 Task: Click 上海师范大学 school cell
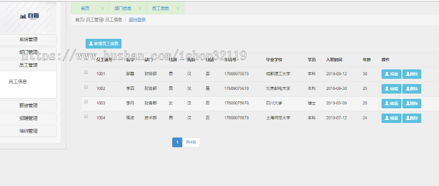click(279, 118)
